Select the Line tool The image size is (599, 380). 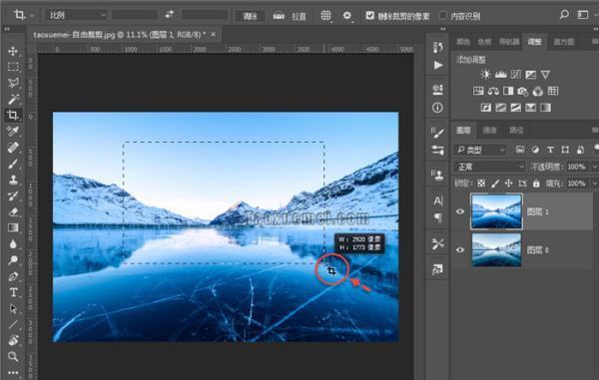coord(13,324)
